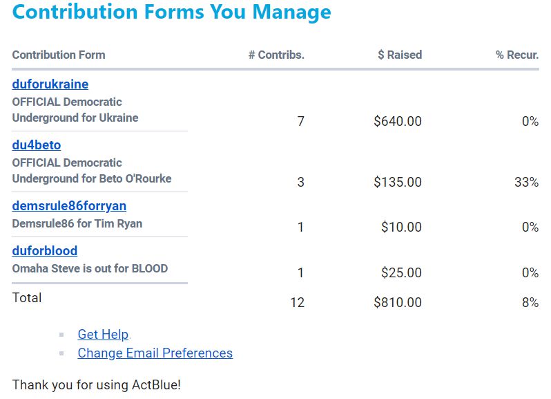The width and height of the screenshot is (551, 399).
Task: Select the Omaha Steve is out for BLOOD description
Action: click(x=90, y=268)
